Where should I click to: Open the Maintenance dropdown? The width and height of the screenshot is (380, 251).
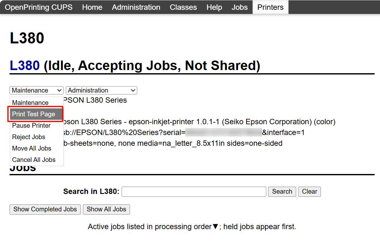point(36,90)
